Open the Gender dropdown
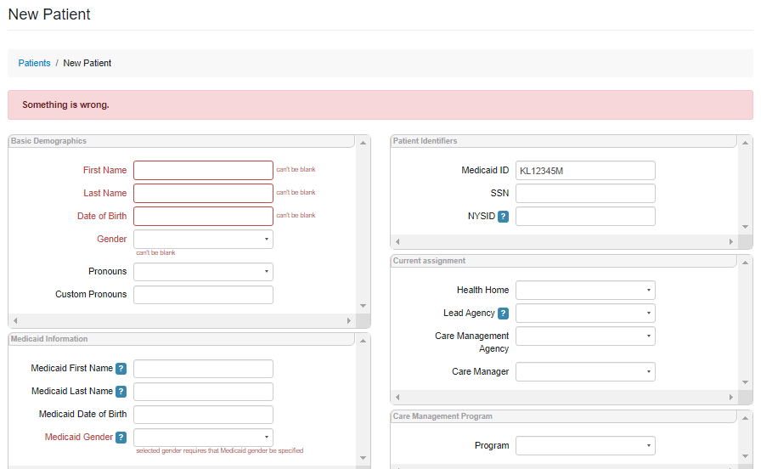 203,239
